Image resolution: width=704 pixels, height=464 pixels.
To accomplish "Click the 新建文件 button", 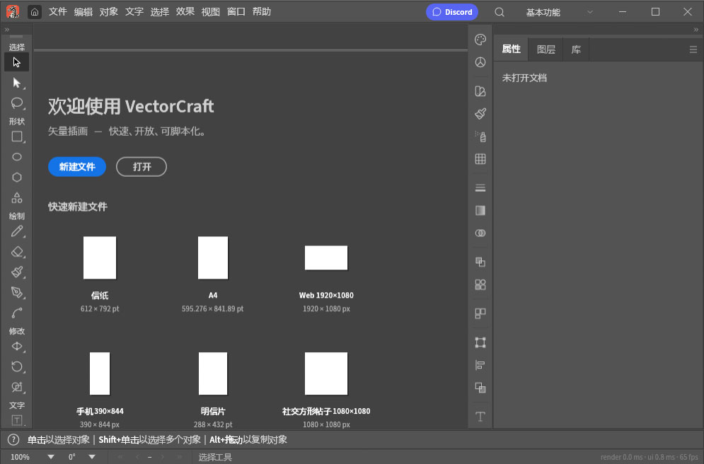I will point(77,167).
